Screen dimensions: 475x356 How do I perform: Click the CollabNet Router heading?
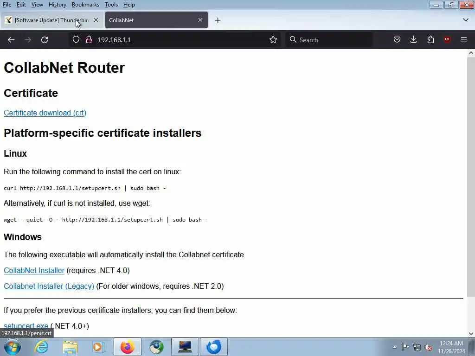[x=64, y=68]
